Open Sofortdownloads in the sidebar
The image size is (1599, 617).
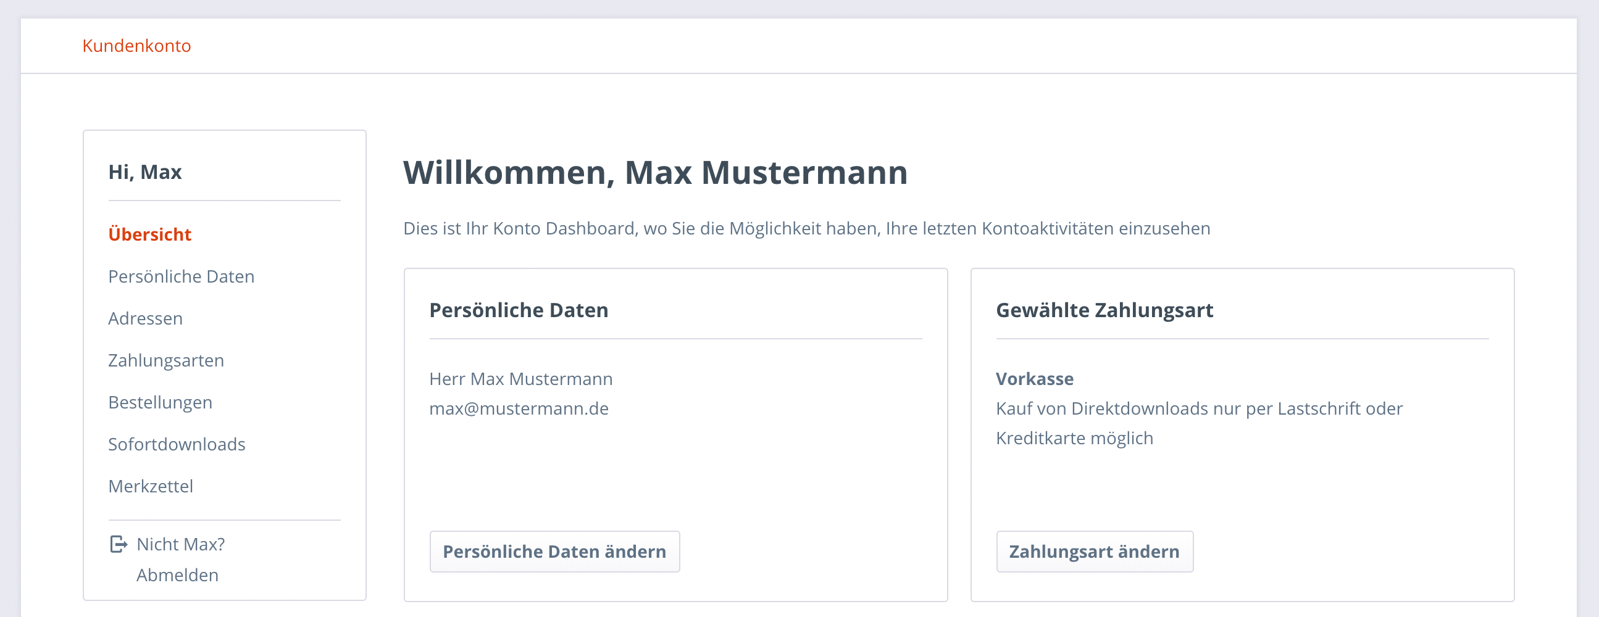(177, 445)
